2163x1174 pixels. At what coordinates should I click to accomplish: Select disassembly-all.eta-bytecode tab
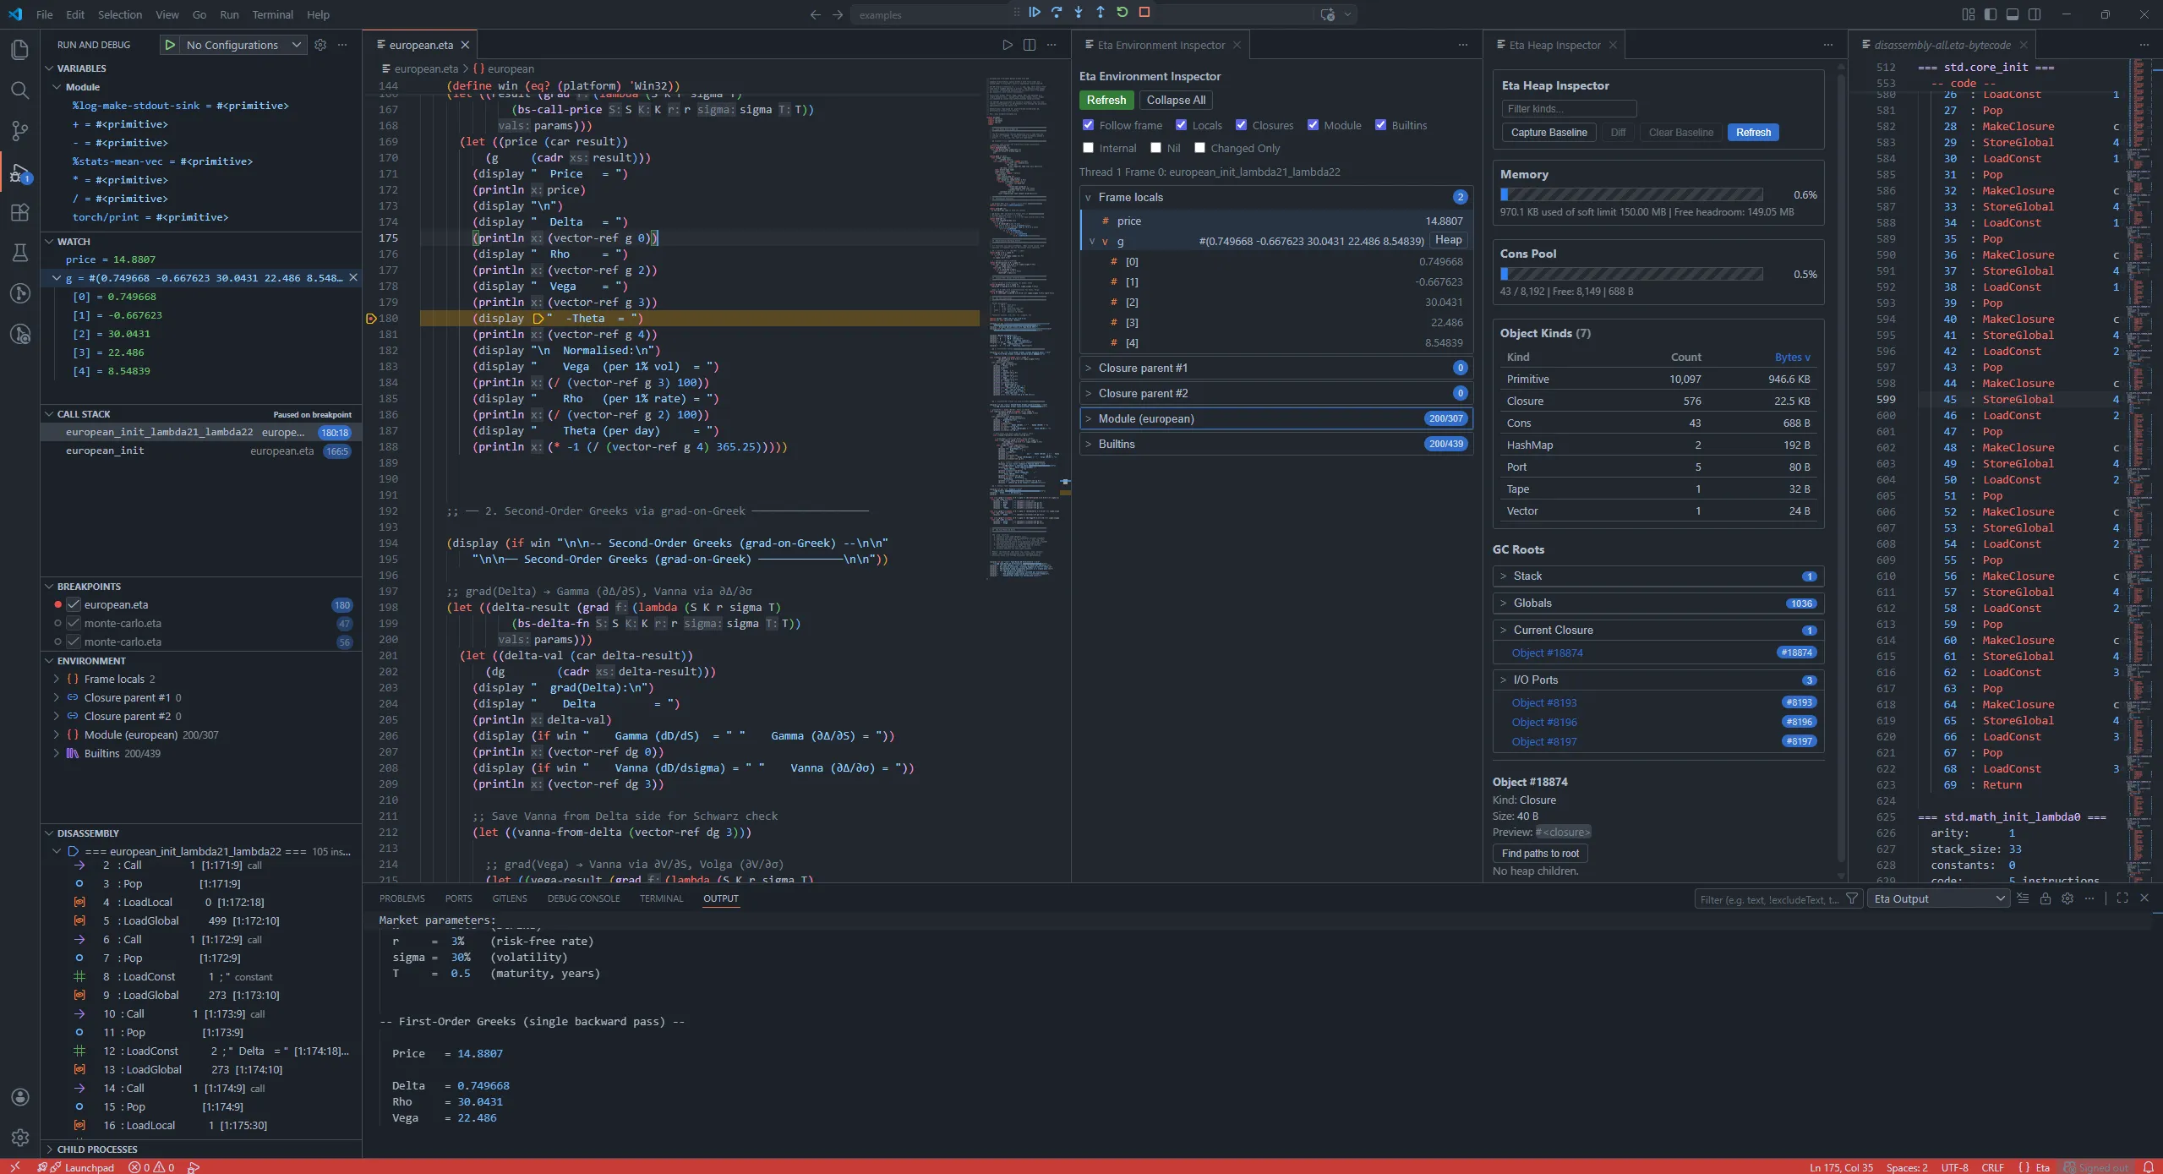coord(1942,45)
